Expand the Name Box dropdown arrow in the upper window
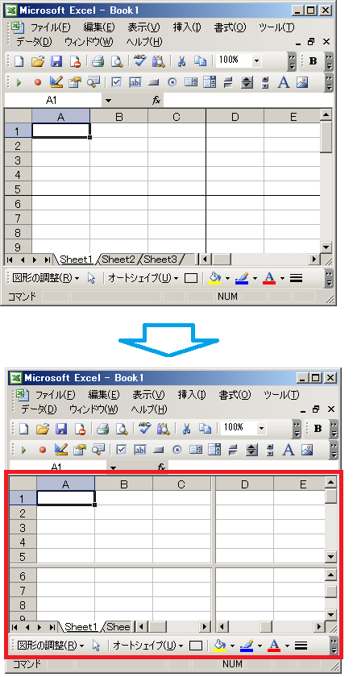 point(108,101)
